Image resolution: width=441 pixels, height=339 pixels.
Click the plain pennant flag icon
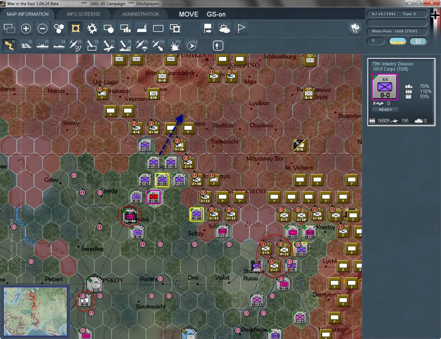point(241,28)
